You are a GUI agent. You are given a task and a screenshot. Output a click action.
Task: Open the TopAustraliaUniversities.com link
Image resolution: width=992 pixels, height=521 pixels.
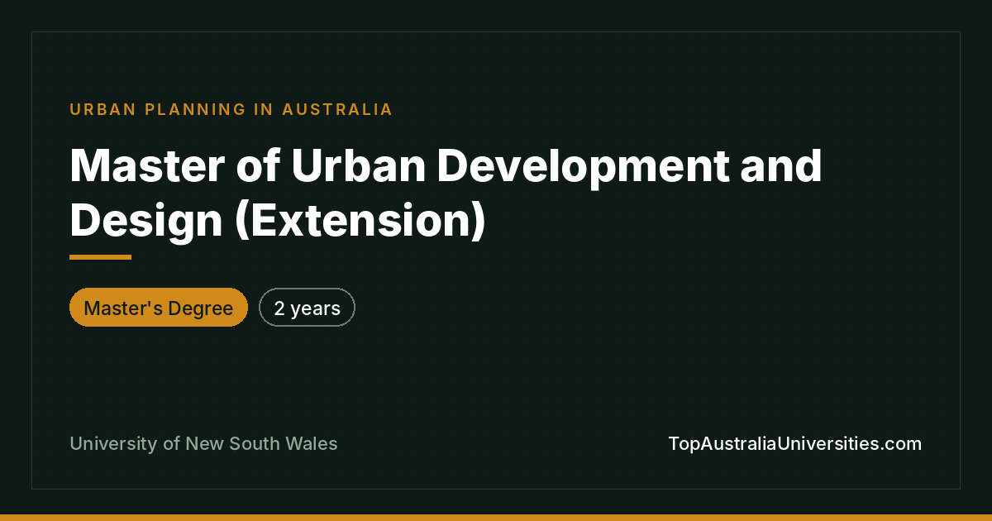[794, 443]
